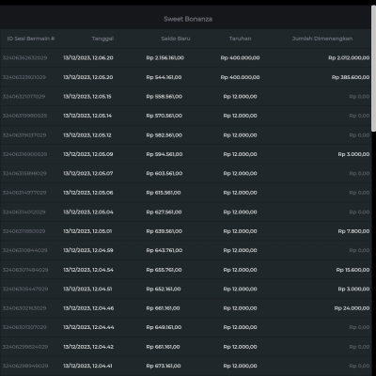Screen dimensions: 376x376
Task: Select date 13/12/2023, 12.05.06
Action: tap(88, 193)
